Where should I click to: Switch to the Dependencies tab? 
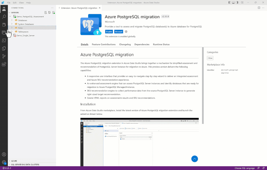tap(142, 44)
